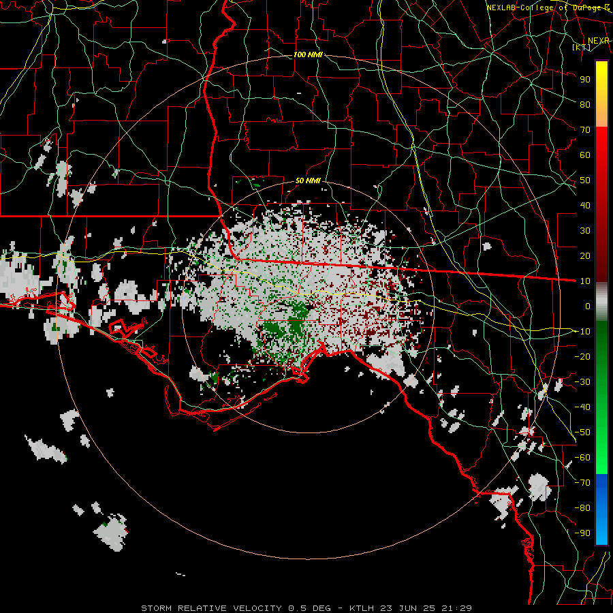
Task: Select the "90" value on the velocity scale
Action: [585, 80]
